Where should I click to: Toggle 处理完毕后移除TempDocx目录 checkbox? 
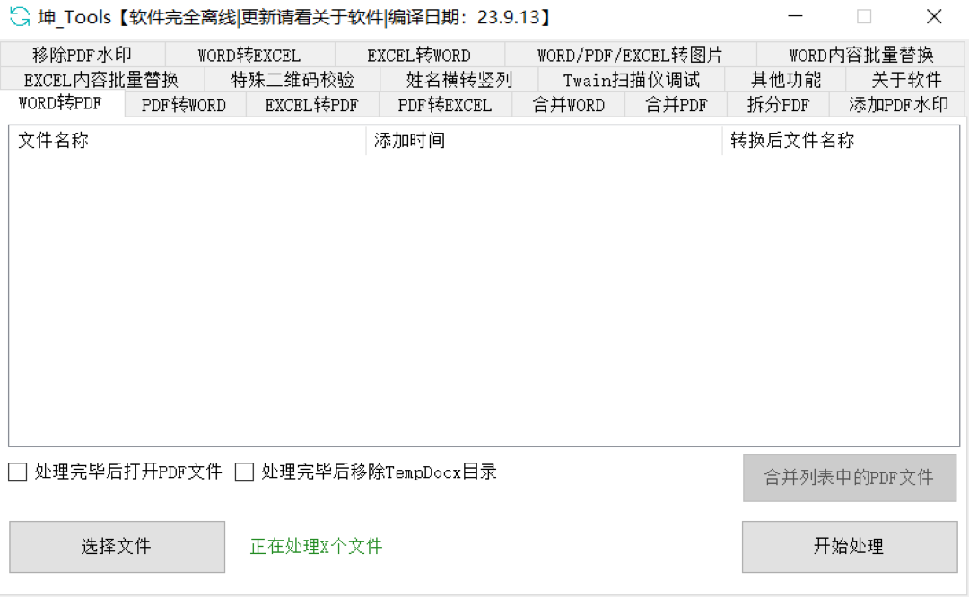click(245, 472)
